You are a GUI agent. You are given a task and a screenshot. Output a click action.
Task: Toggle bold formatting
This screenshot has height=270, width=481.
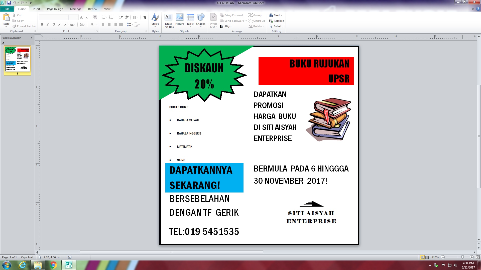click(42, 24)
